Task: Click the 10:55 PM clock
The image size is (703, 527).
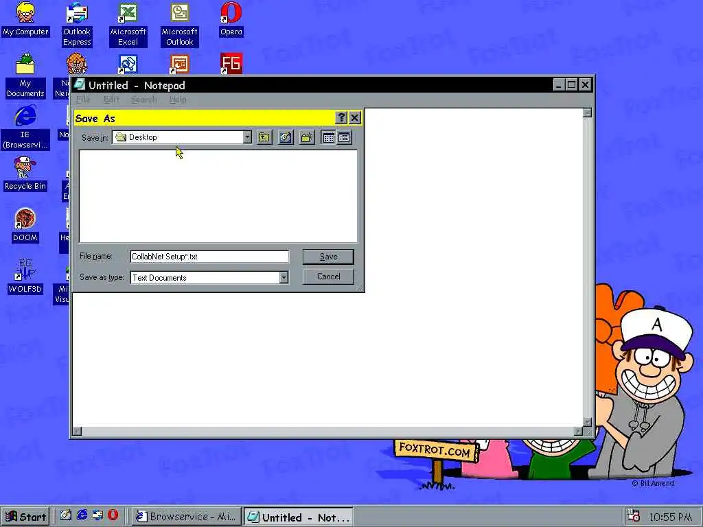Action: click(670, 517)
